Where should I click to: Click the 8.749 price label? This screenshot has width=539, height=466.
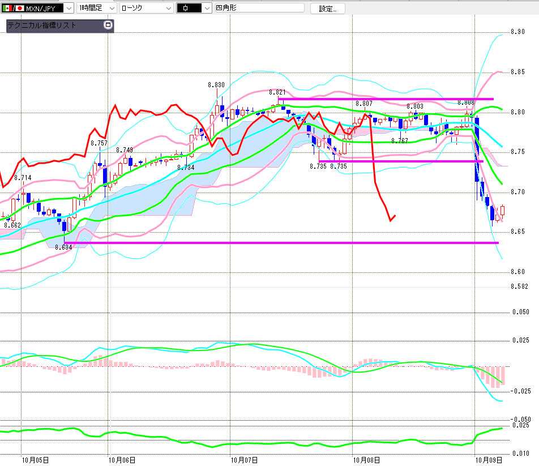point(125,150)
